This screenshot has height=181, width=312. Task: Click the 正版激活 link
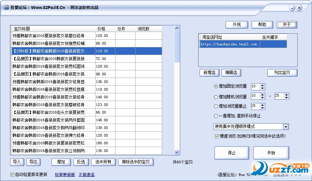(x=87, y=175)
